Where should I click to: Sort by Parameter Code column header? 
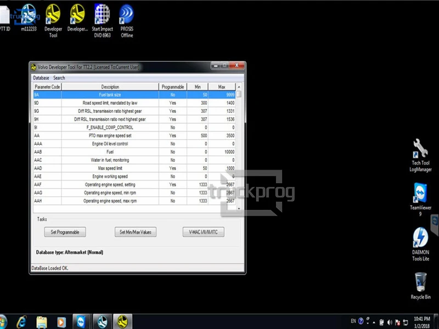(x=47, y=87)
